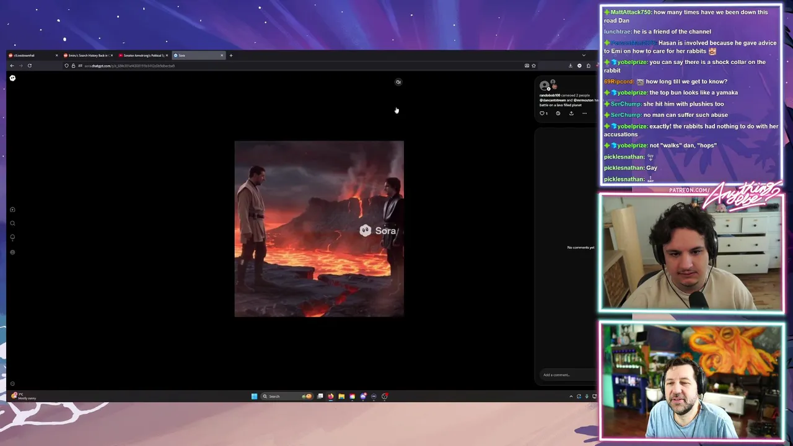
Task: Open the weather widget on taskbar
Action: [x=25, y=396]
